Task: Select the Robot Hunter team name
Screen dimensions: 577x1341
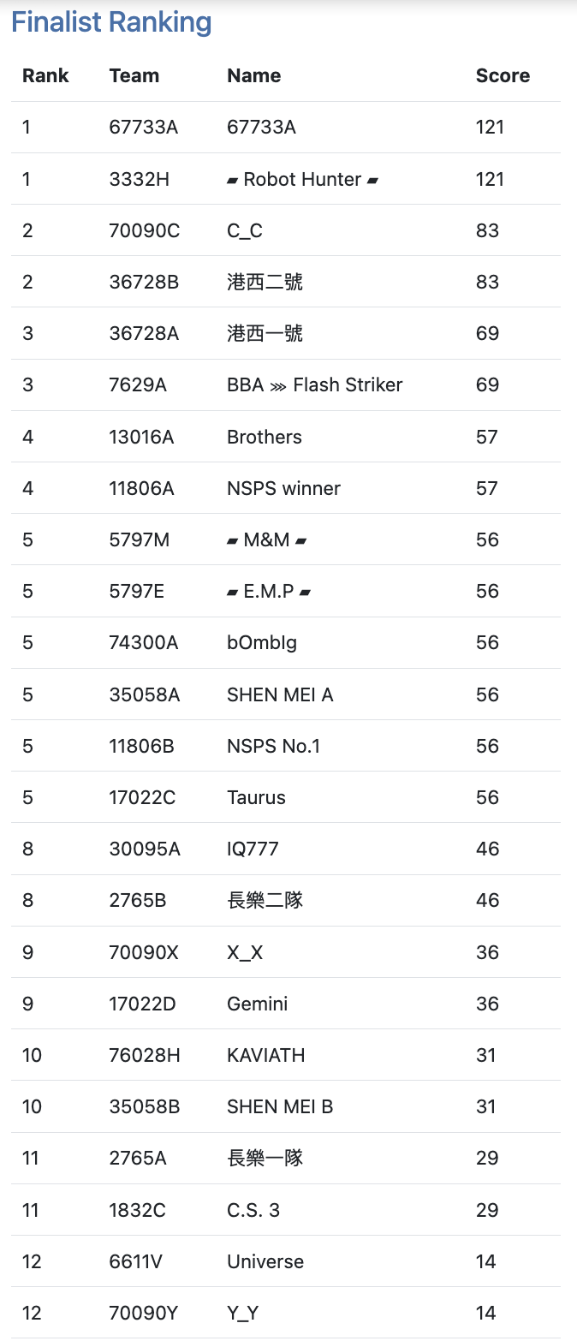Action: pyautogui.click(x=302, y=179)
